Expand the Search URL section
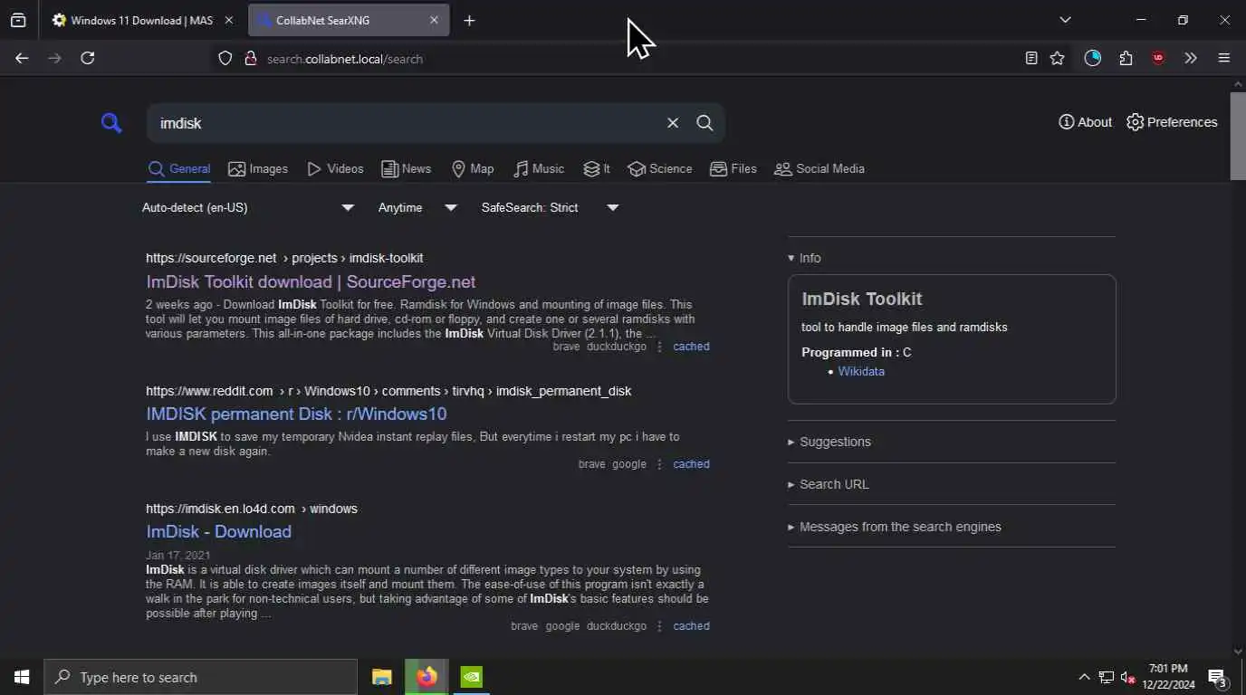The image size is (1246, 695). pos(829,484)
